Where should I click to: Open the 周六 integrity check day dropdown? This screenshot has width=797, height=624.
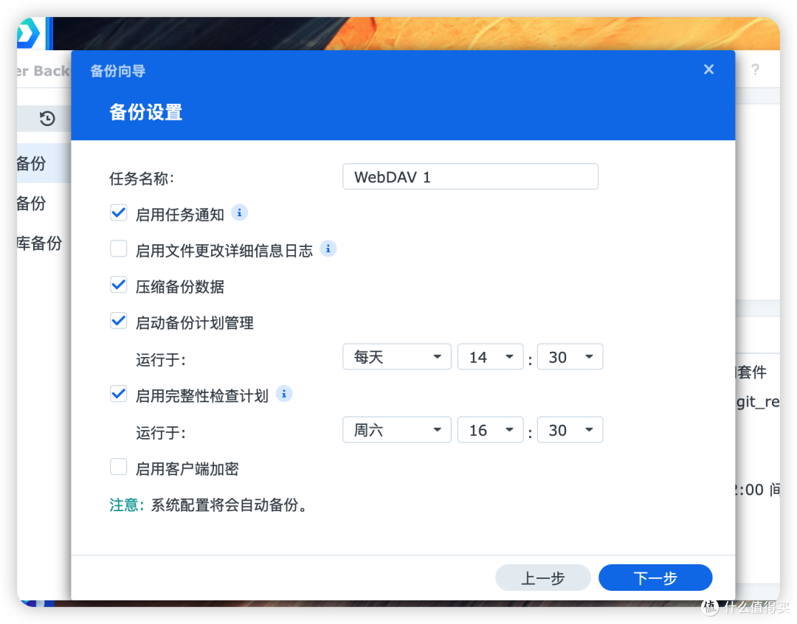[396, 430]
